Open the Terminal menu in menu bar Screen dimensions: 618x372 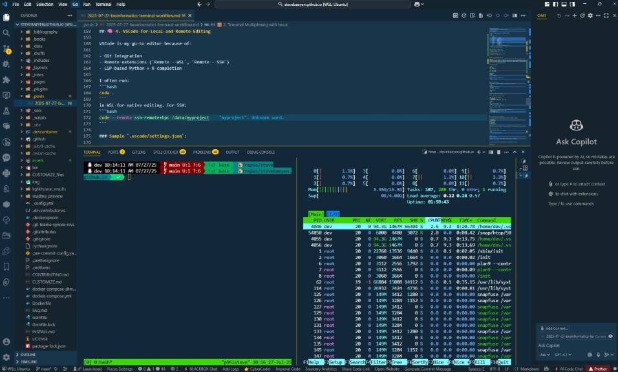coord(103,4)
